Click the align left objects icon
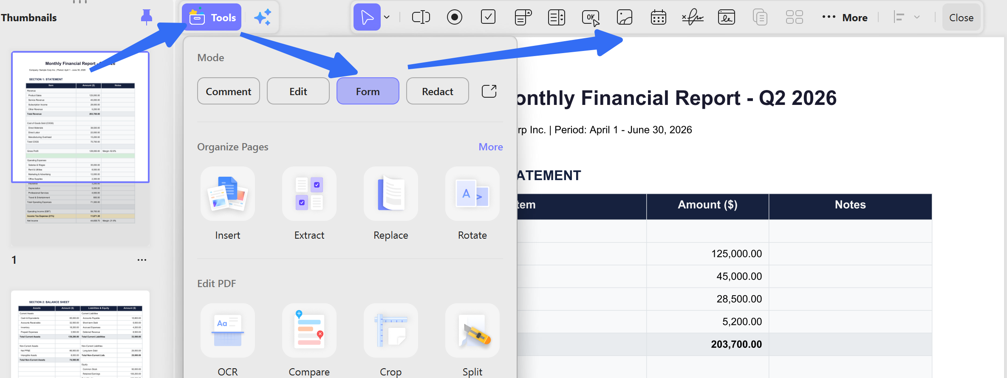1007x378 pixels. point(899,17)
